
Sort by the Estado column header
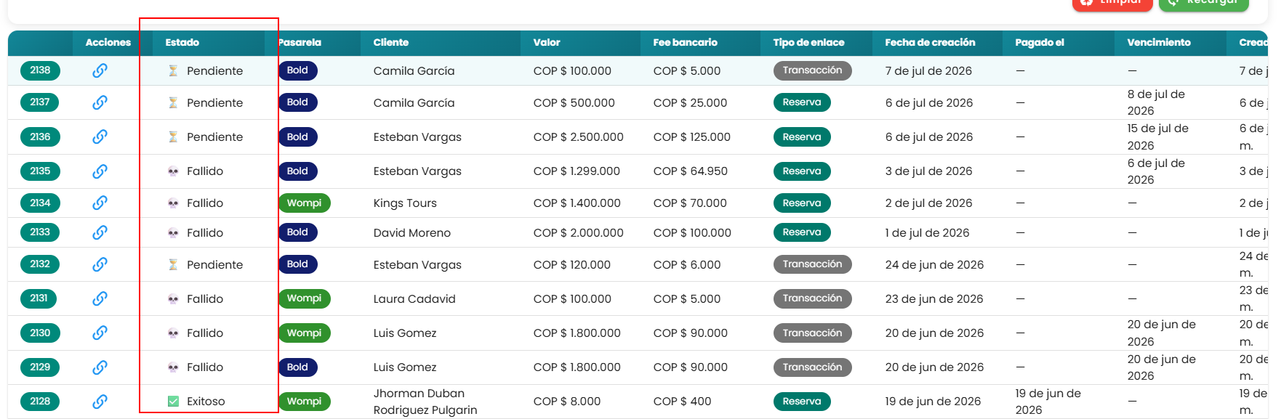[x=182, y=43]
